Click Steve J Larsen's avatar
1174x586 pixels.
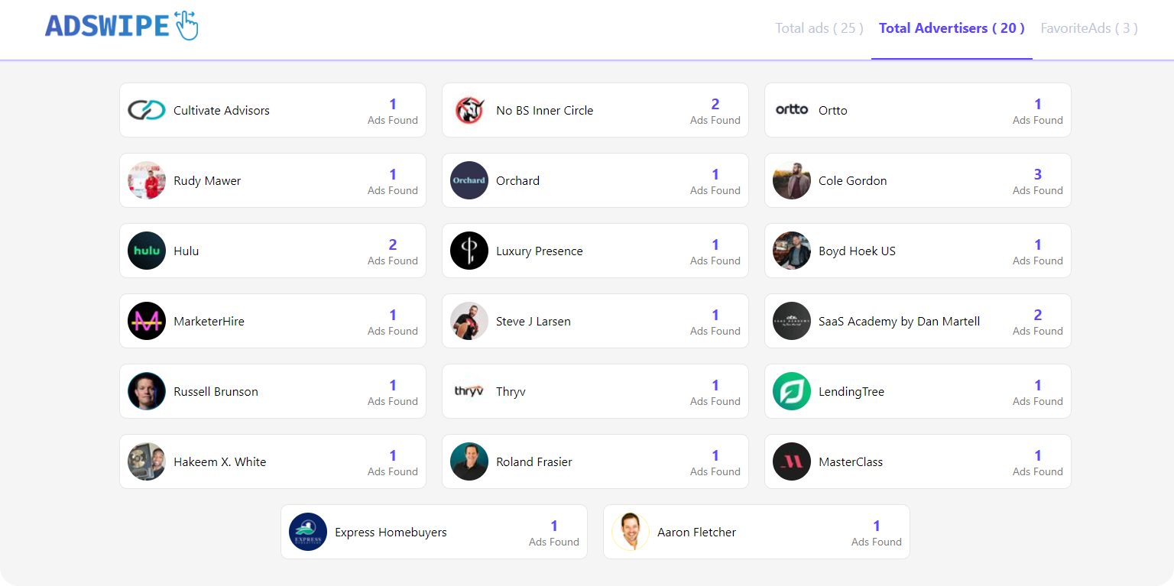469,321
